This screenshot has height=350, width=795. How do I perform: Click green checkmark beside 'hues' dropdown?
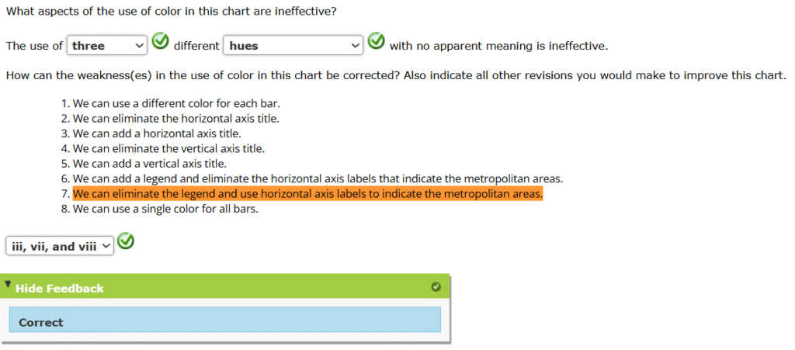(x=377, y=42)
